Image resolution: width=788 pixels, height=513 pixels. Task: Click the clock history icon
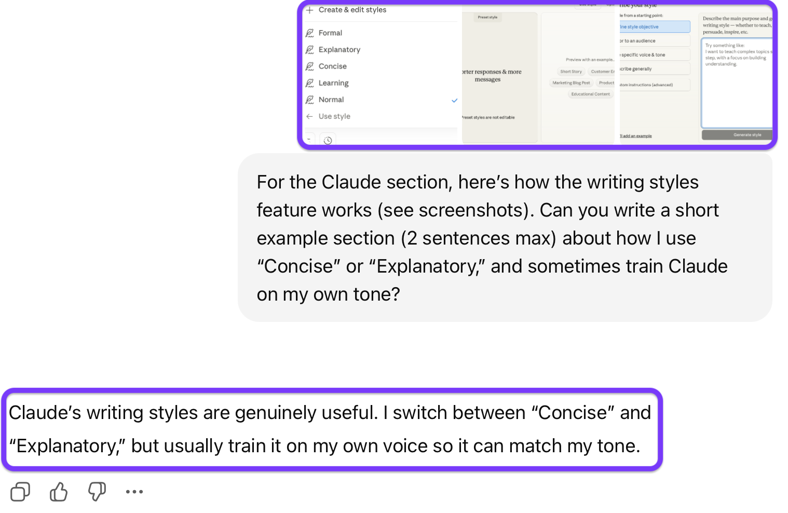point(328,140)
